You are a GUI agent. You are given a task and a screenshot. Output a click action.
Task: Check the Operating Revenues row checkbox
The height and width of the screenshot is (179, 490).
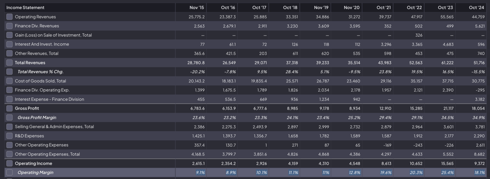point(9,17)
